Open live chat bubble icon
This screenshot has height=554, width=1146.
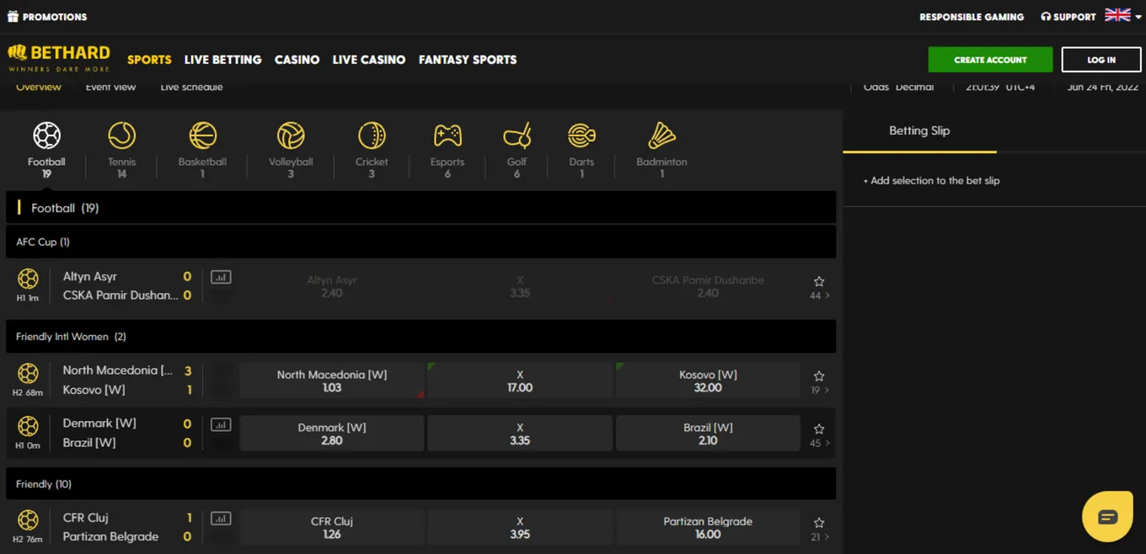1107,516
